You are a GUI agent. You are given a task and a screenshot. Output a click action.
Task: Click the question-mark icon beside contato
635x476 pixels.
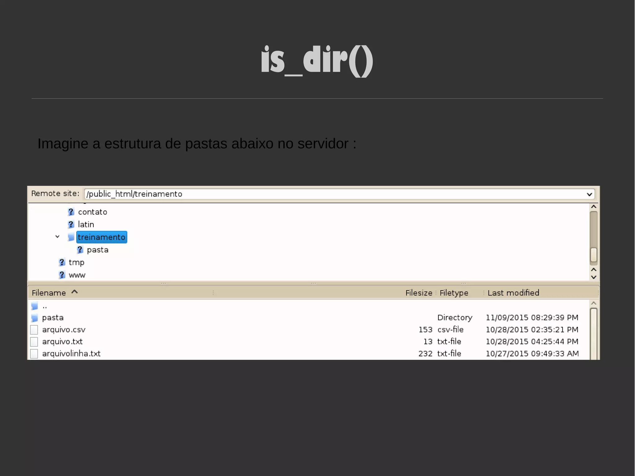pyautogui.click(x=71, y=212)
